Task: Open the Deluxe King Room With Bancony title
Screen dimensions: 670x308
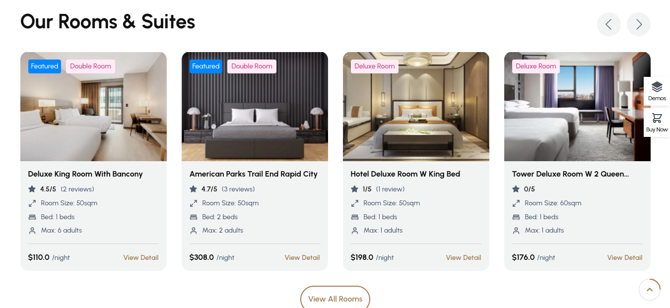Action: pyautogui.click(x=85, y=174)
